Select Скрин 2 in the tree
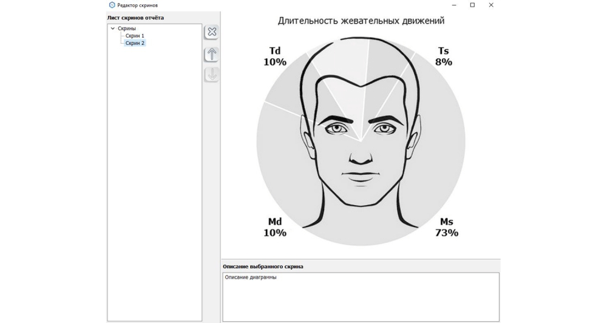The image size is (607, 323). tap(135, 43)
